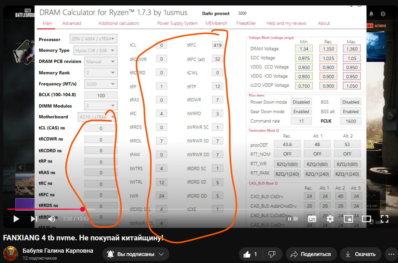
Task: Expand the Memory Rank dropdown
Action: (101, 73)
